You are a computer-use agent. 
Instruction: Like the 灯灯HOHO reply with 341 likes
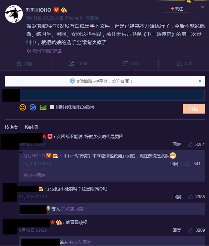188,164
